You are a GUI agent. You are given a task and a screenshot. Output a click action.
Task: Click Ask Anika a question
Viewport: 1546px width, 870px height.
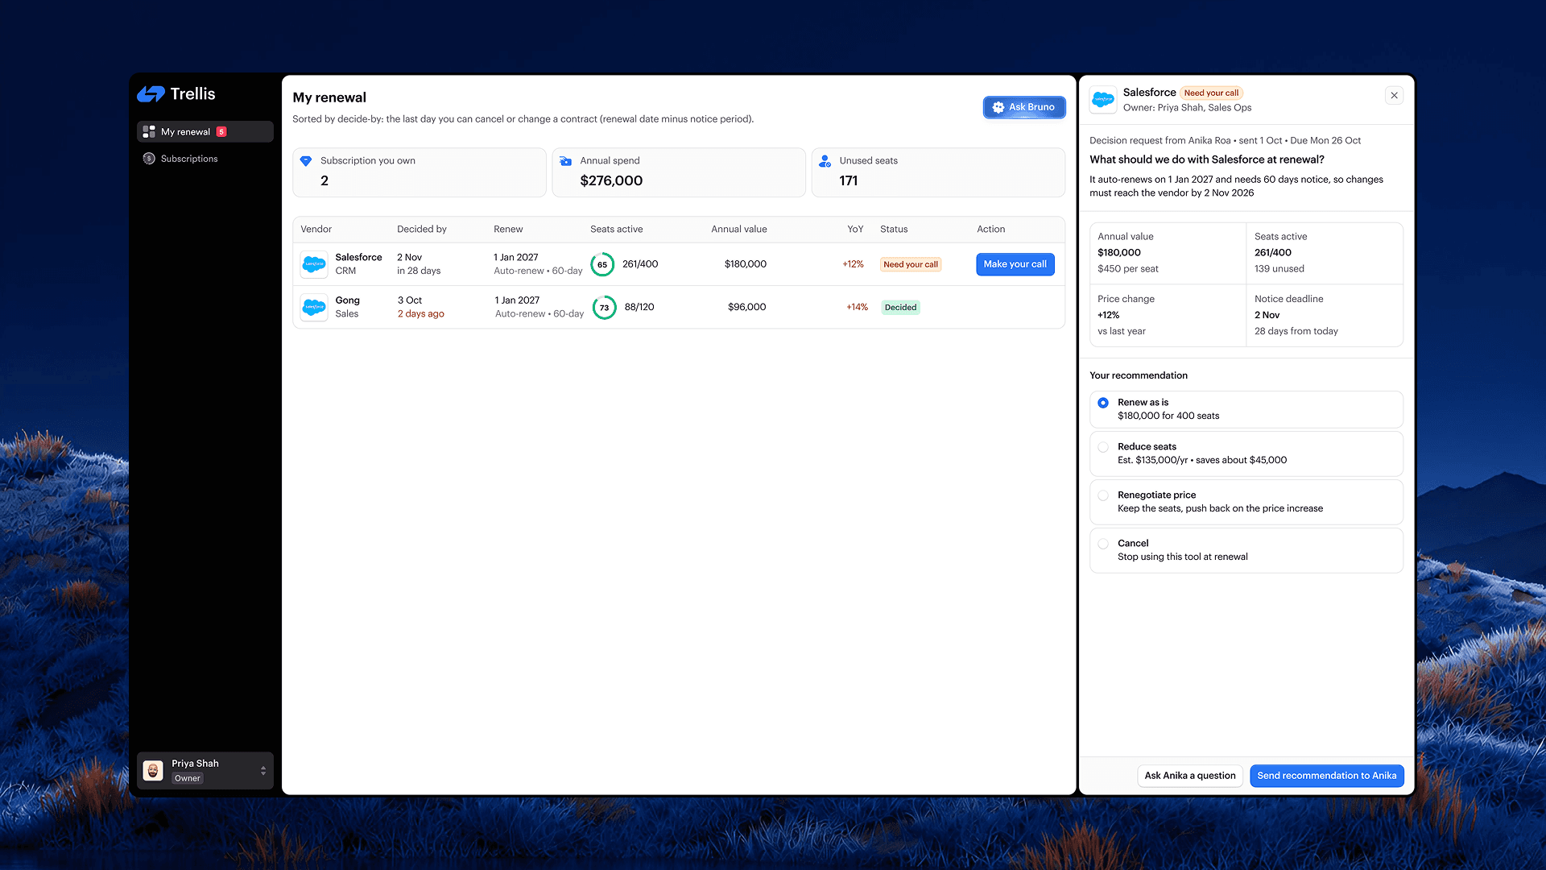pyautogui.click(x=1190, y=776)
